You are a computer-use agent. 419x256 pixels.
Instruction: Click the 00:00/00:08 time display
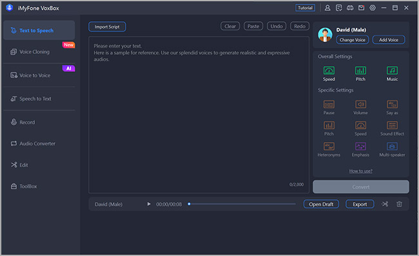point(169,205)
